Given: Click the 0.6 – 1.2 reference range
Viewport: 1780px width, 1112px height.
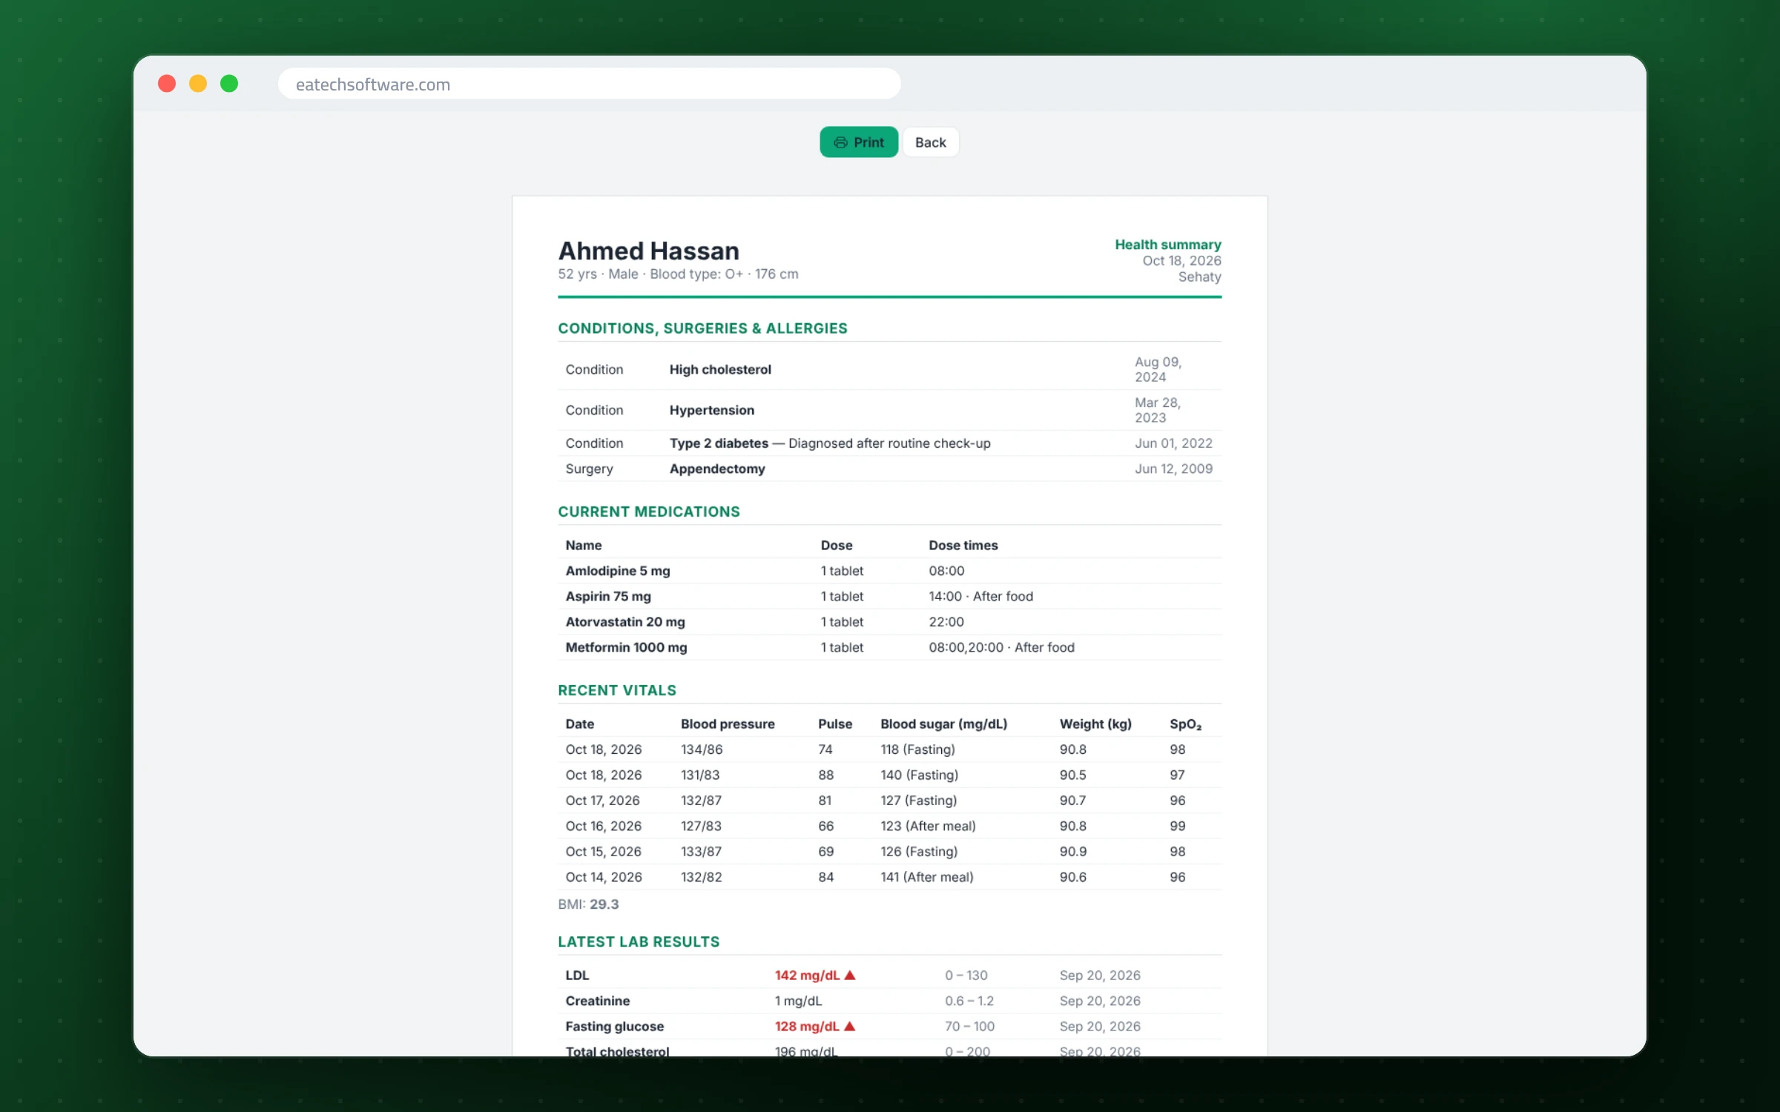Looking at the screenshot, I should pyautogui.click(x=969, y=1002).
